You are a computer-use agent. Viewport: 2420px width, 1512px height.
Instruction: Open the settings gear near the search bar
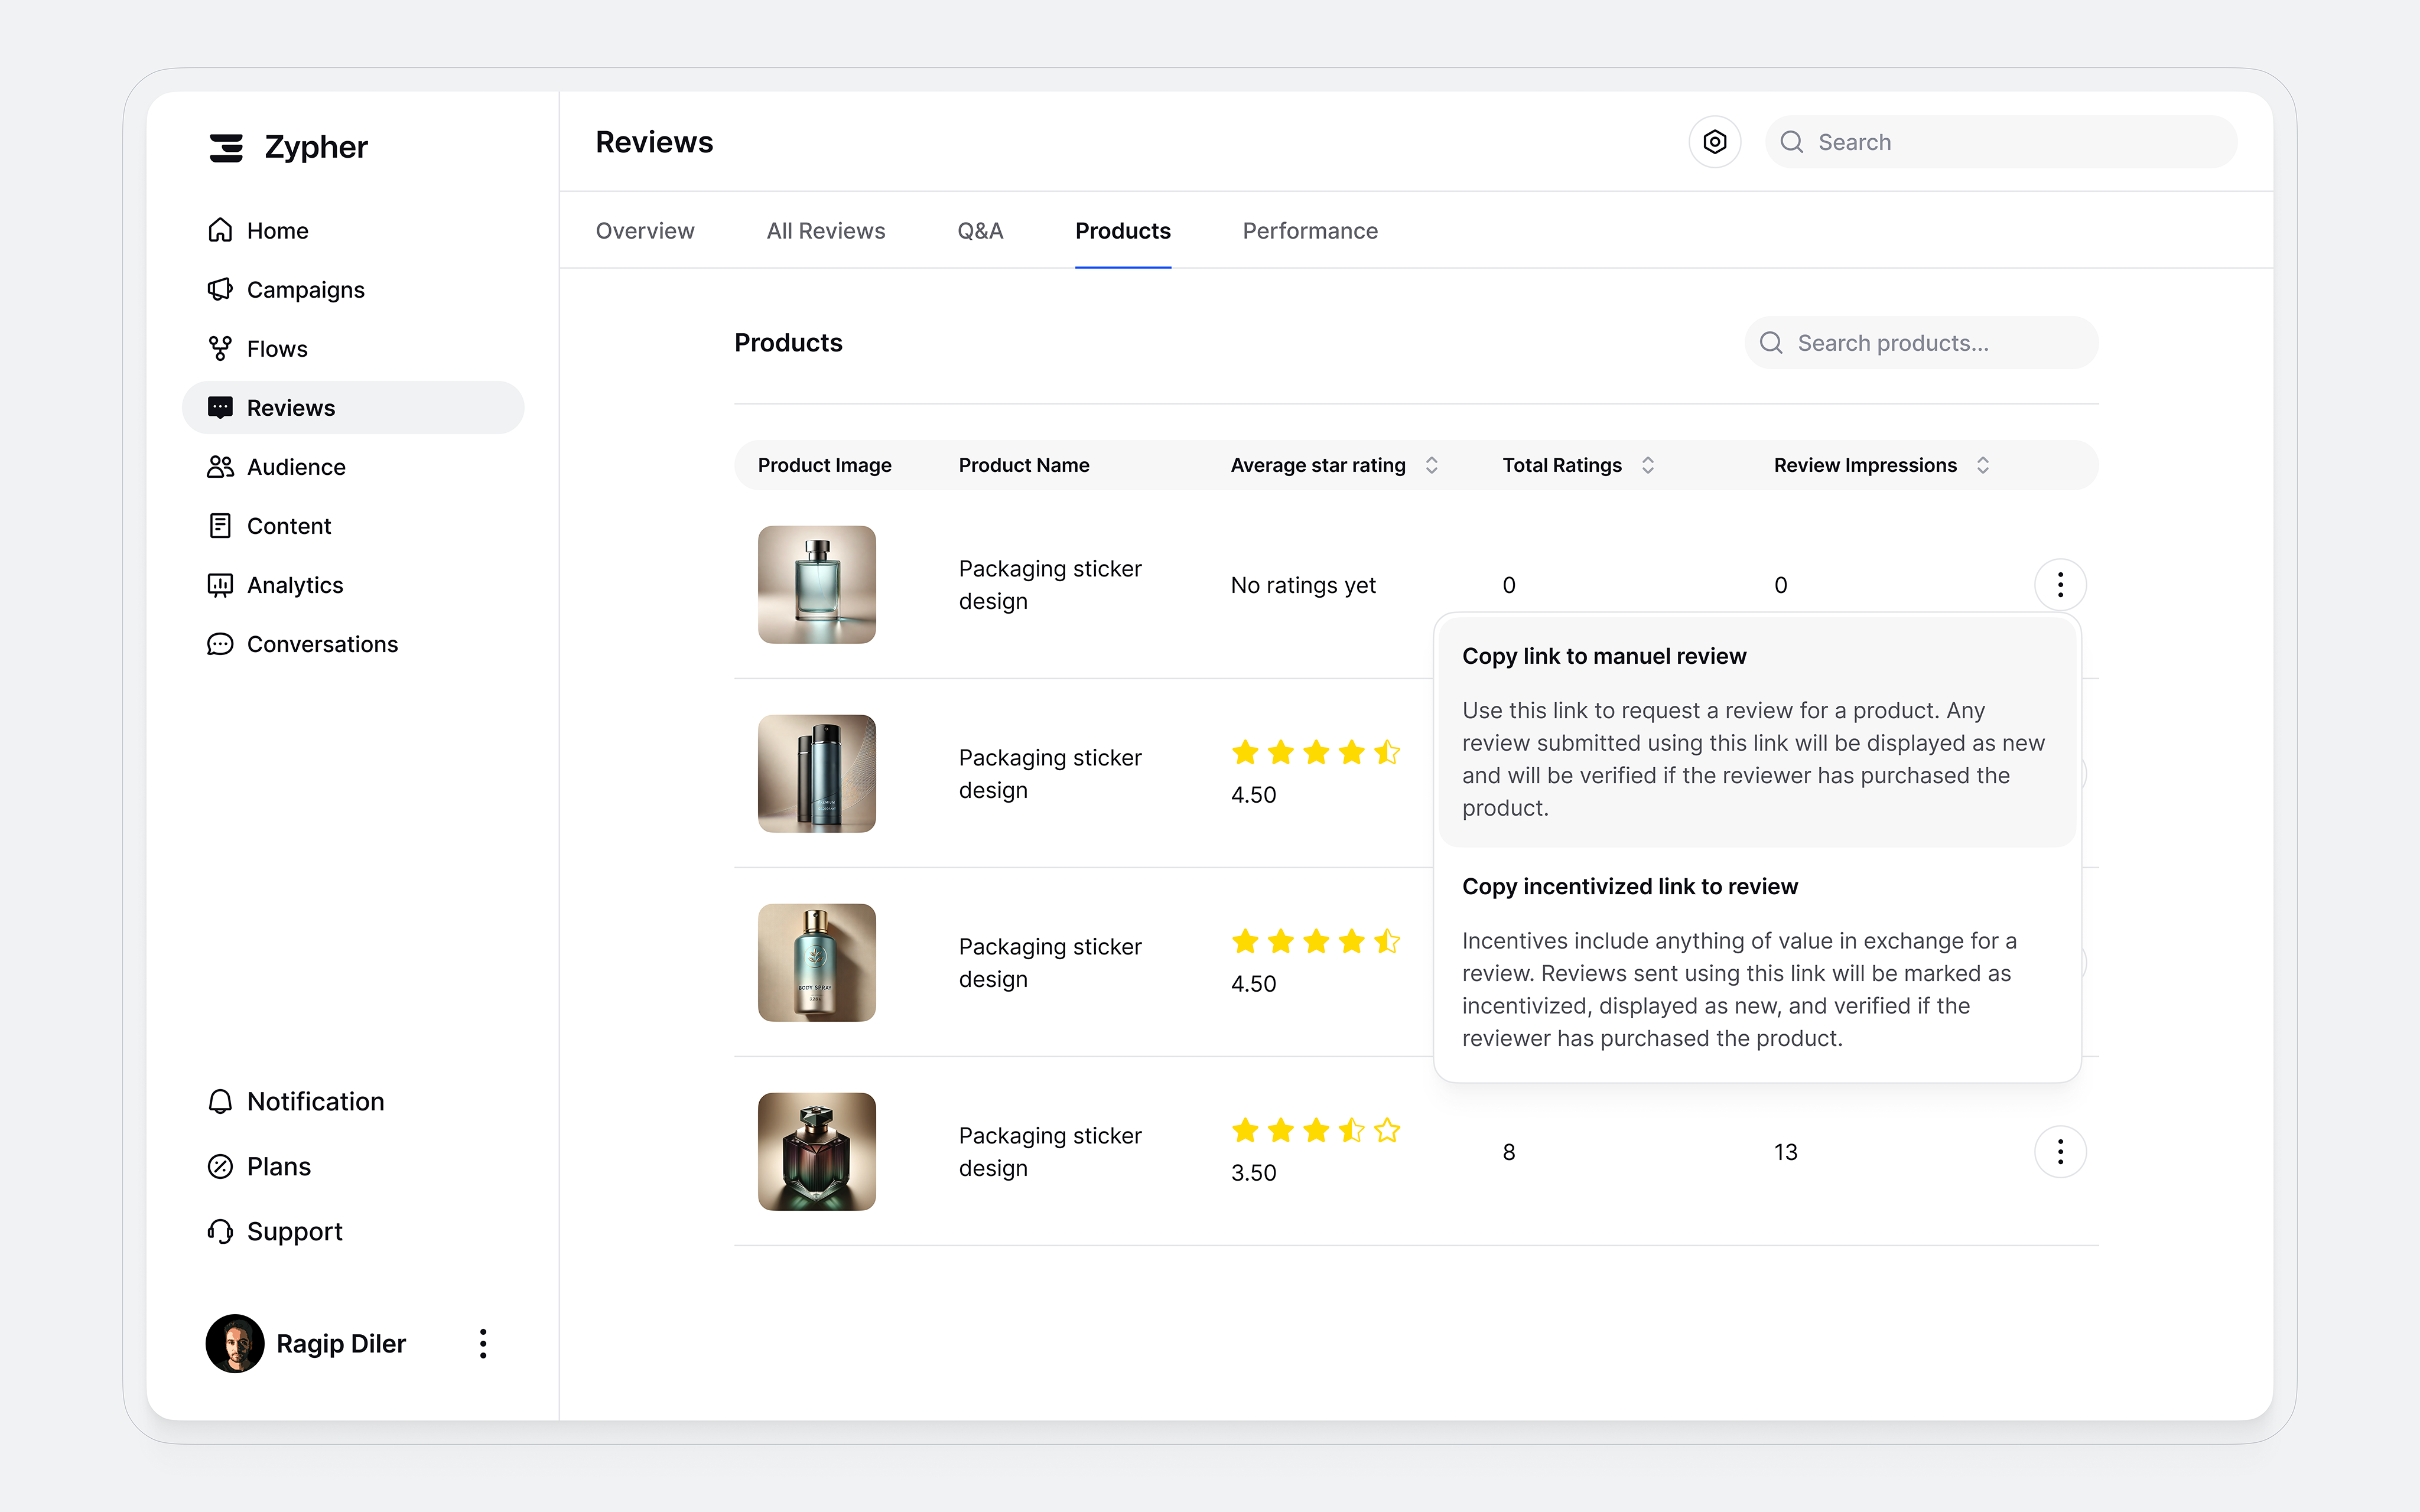coord(1714,141)
